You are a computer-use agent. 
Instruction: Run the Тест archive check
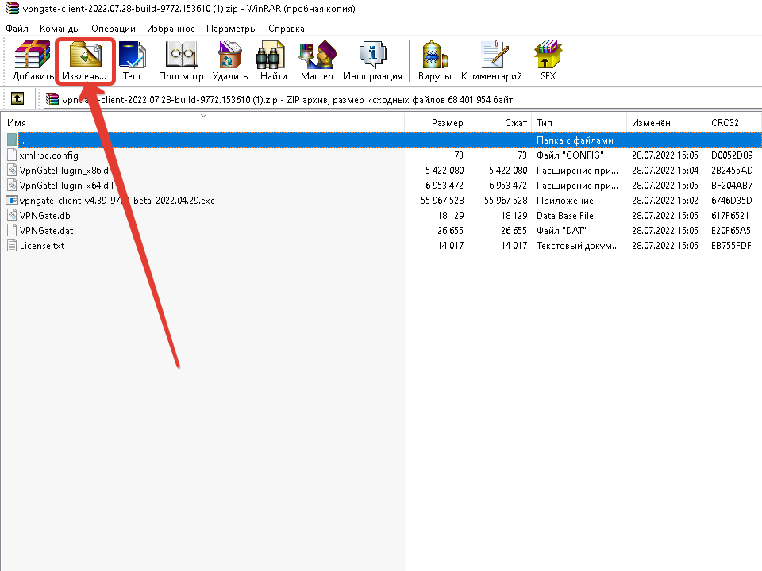(x=132, y=55)
